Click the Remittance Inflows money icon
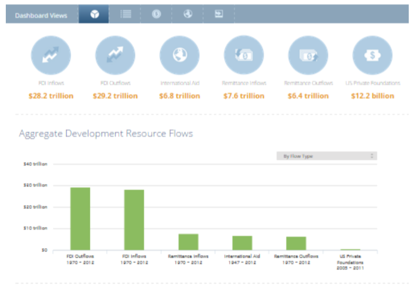The image size is (416, 289). click(x=244, y=55)
